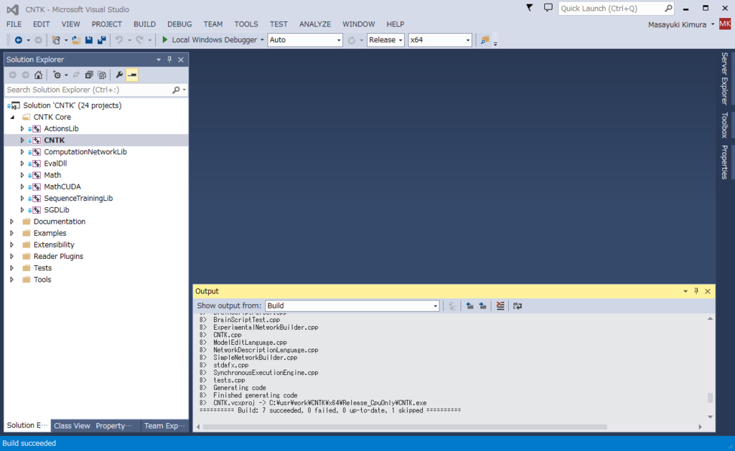The width and height of the screenshot is (735, 451).
Task: Go to previous message in Output
Action: [x=469, y=306]
